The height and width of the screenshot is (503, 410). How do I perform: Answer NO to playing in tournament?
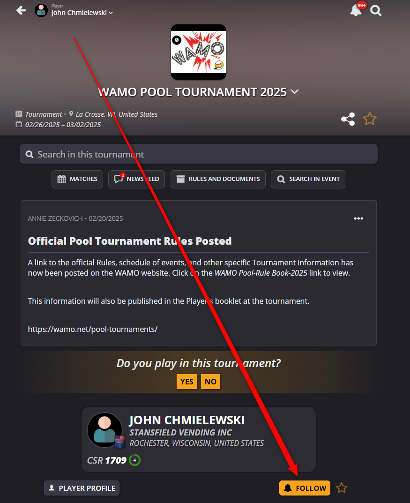[x=210, y=382]
